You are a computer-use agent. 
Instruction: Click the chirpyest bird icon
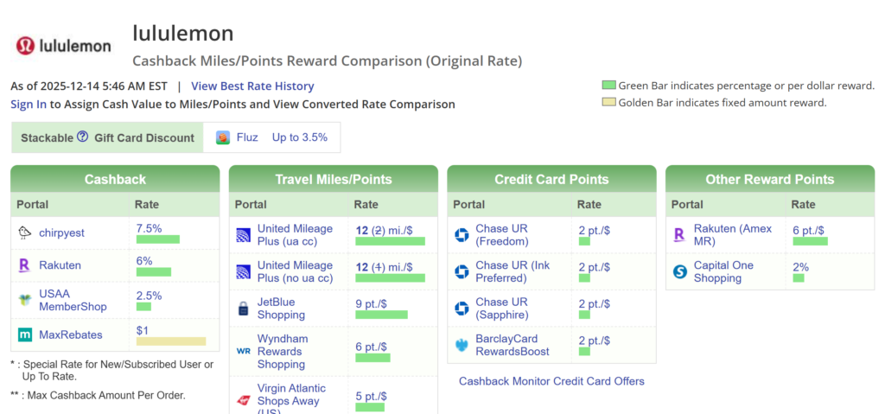coord(25,233)
